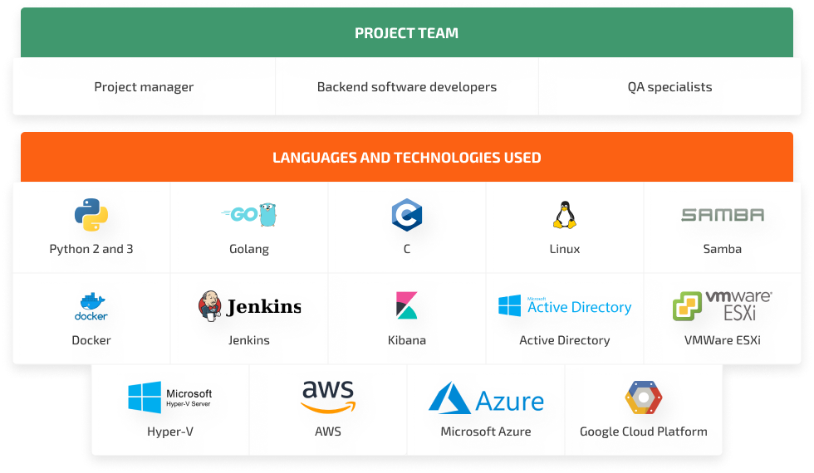Click the Active Directory Windows logo
The height and width of the screenshot is (473, 814).
[565, 306]
